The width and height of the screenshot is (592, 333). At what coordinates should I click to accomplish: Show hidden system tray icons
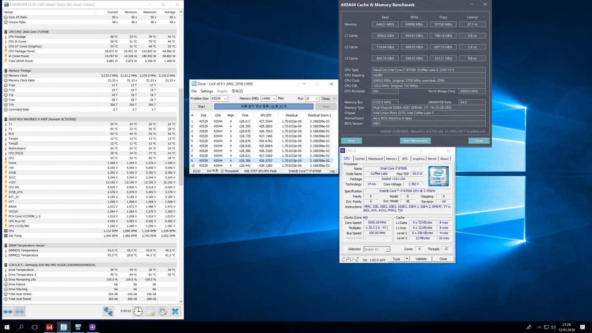(x=539, y=327)
